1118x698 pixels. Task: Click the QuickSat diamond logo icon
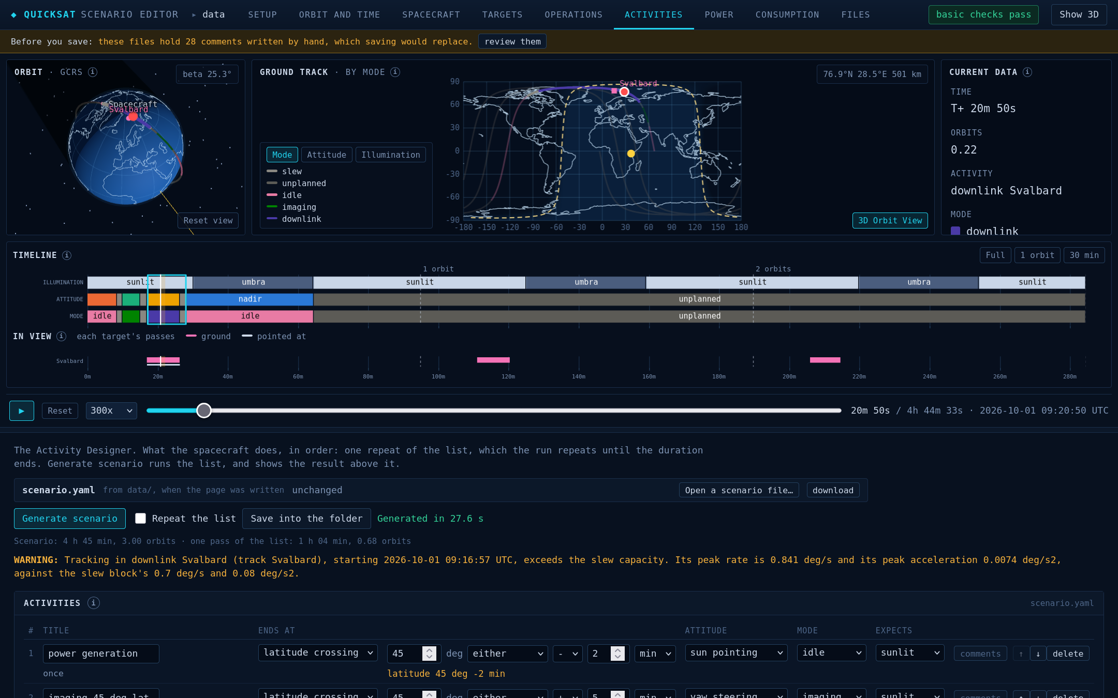tap(13, 14)
